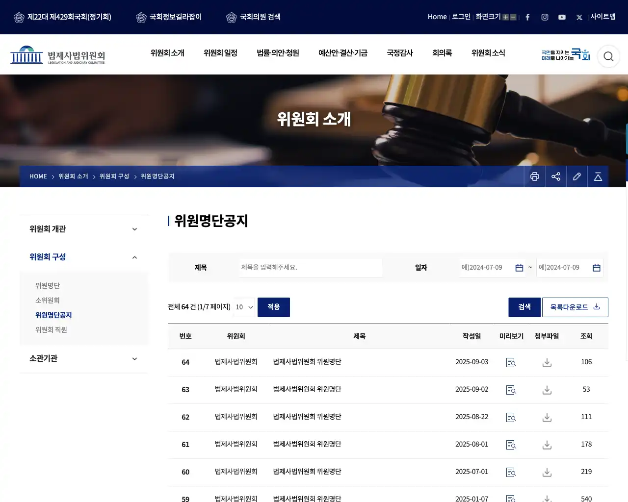Open the 위원회 소개 main menu

[167, 53]
